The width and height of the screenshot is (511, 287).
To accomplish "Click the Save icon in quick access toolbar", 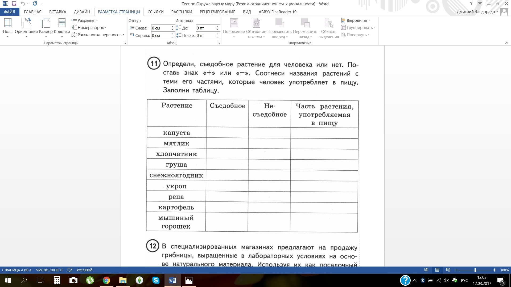I will click(14, 4).
